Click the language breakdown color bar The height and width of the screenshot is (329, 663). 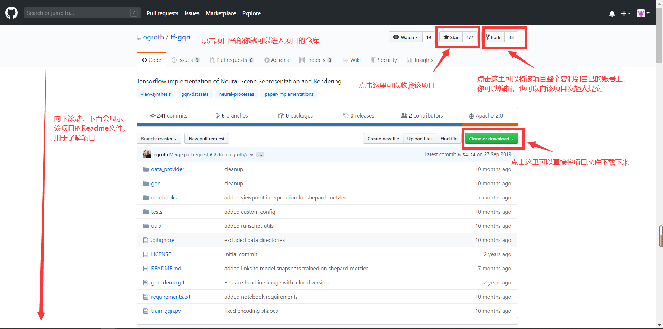327,125
